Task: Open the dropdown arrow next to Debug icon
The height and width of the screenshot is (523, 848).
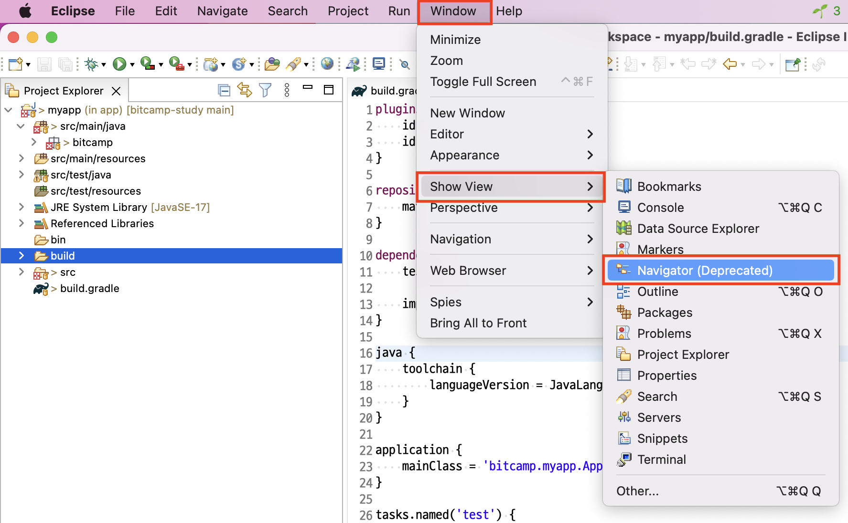Action: 103,65
